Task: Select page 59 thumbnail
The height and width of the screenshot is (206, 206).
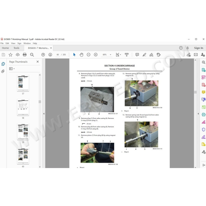Action: [x=23, y=132]
